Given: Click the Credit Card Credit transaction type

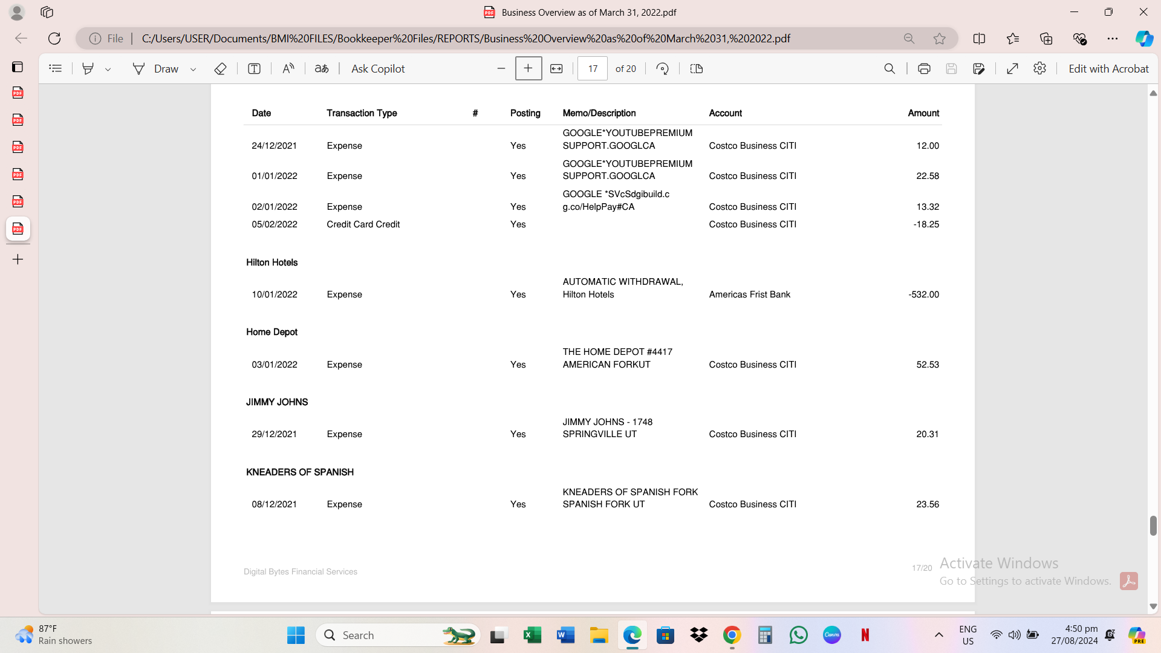Looking at the screenshot, I should click(363, 224).
